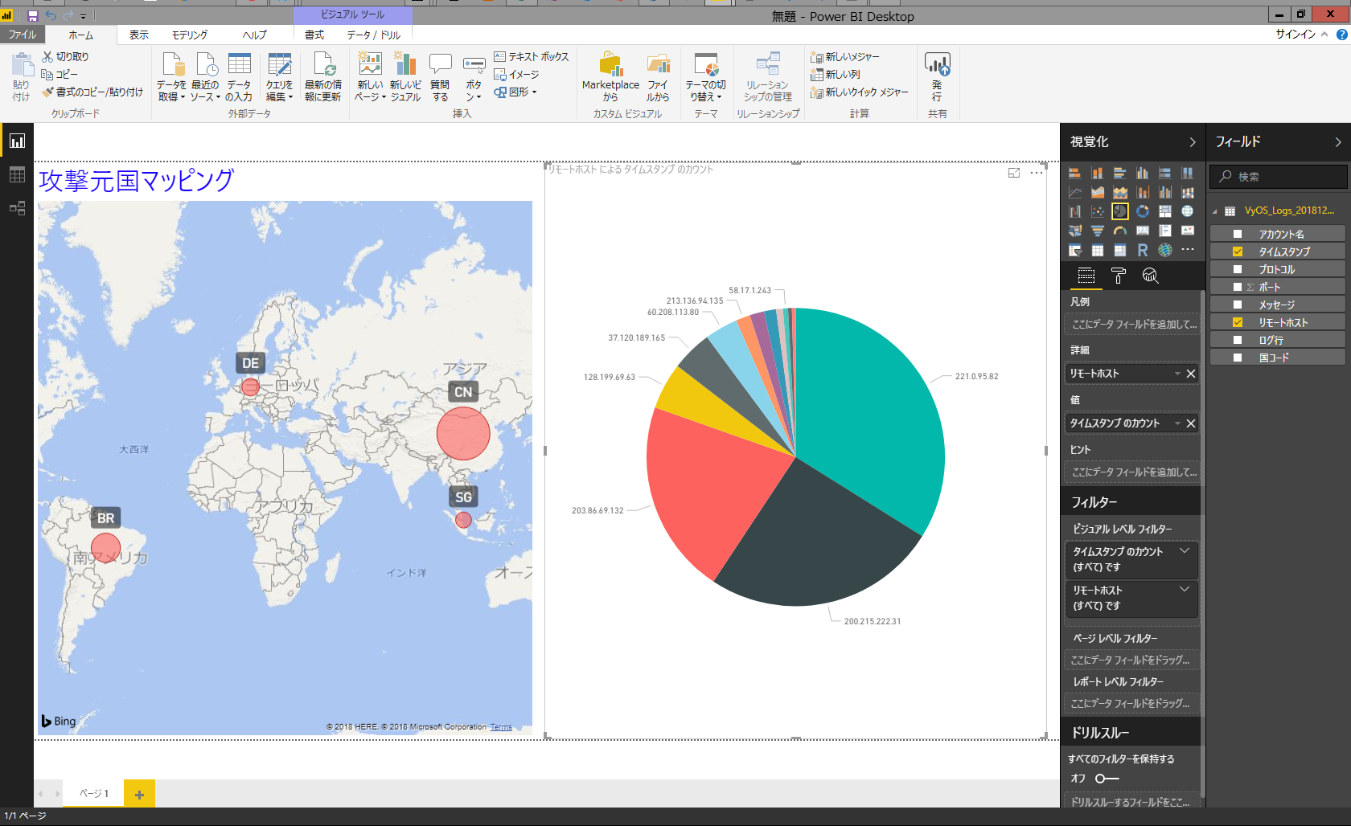Switch to the 表示 ribbon tab
The image size is (1351, 826).
[x=139, y=35]
